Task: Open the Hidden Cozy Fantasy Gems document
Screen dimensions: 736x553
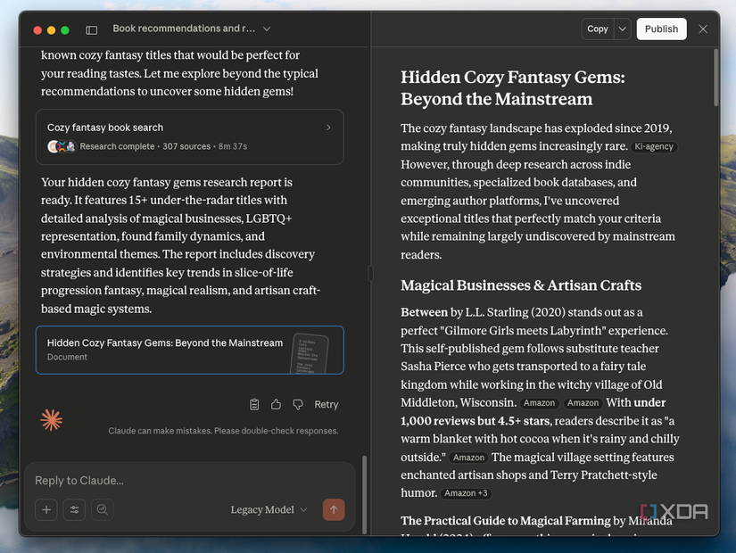Action: point(188,350)
